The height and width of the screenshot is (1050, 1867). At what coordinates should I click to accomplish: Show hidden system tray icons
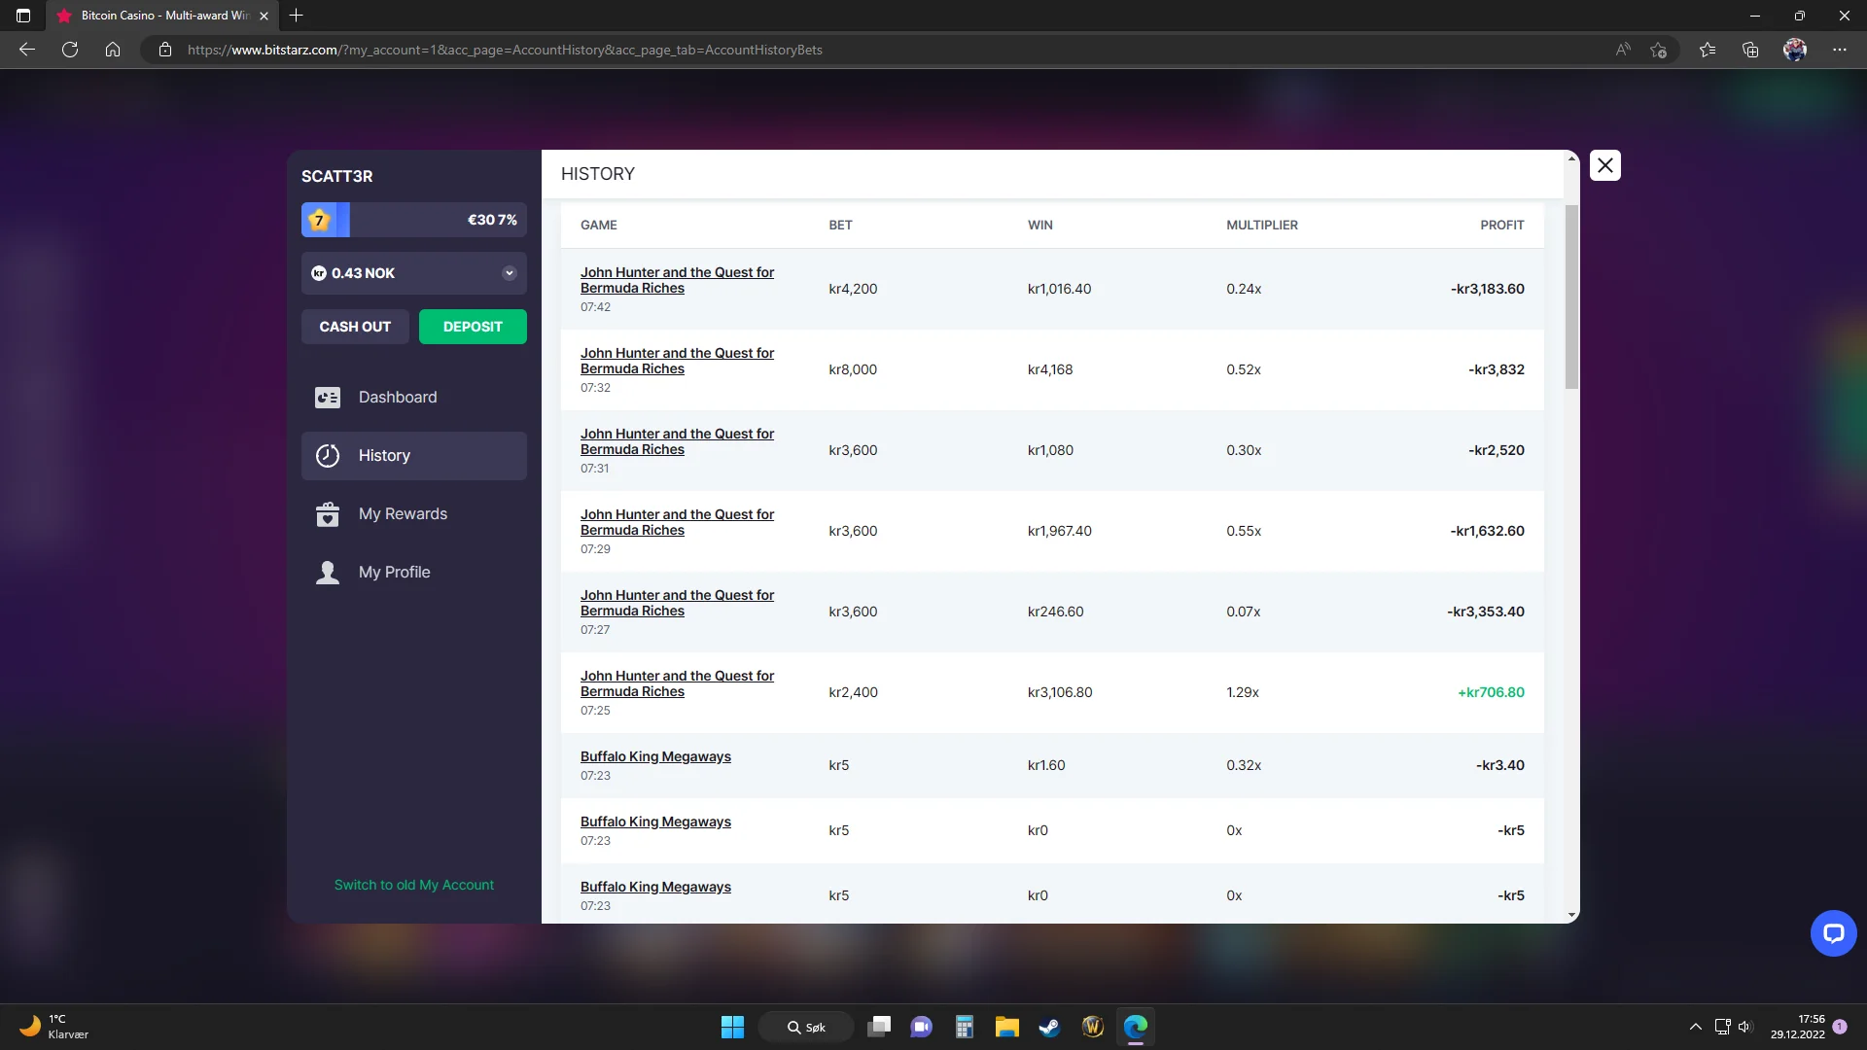[x=1696, y=1027]
